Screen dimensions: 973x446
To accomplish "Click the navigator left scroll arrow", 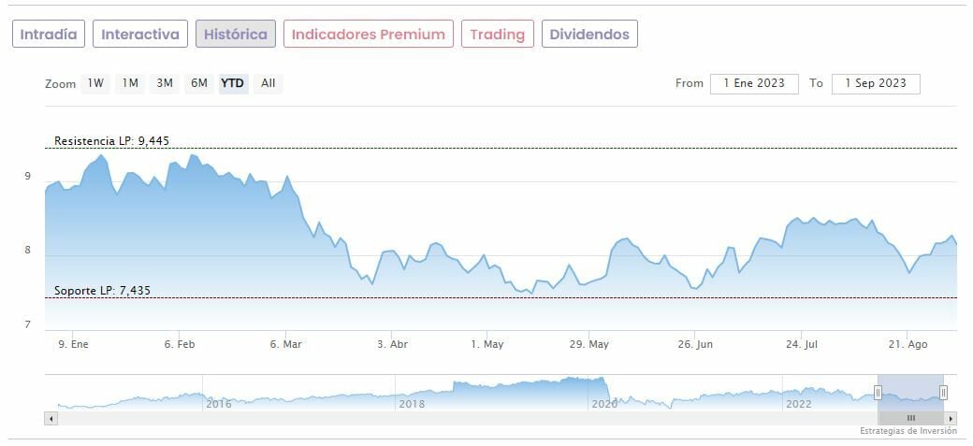I will tap(51, 418).
